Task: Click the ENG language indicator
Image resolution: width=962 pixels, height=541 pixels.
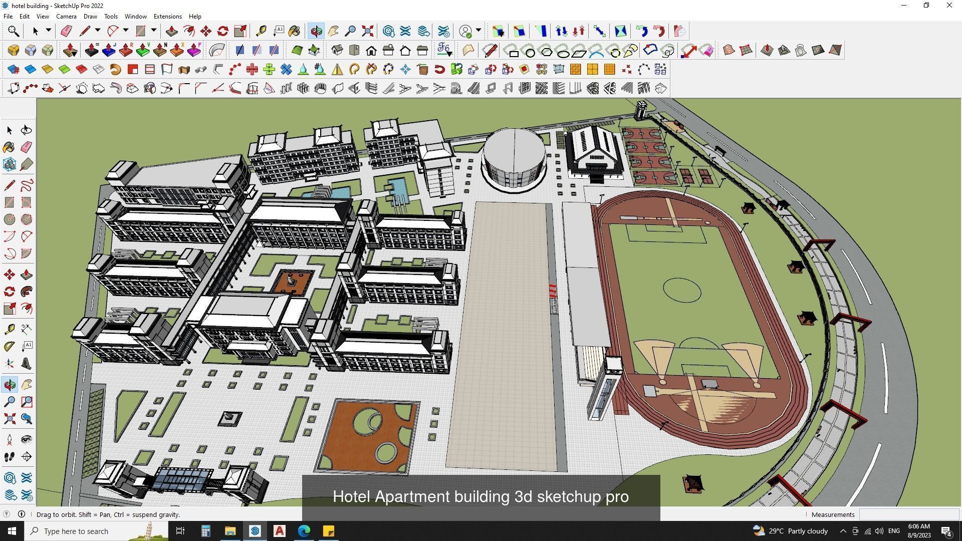Action: pyautogui.click(x=894, y=531)
